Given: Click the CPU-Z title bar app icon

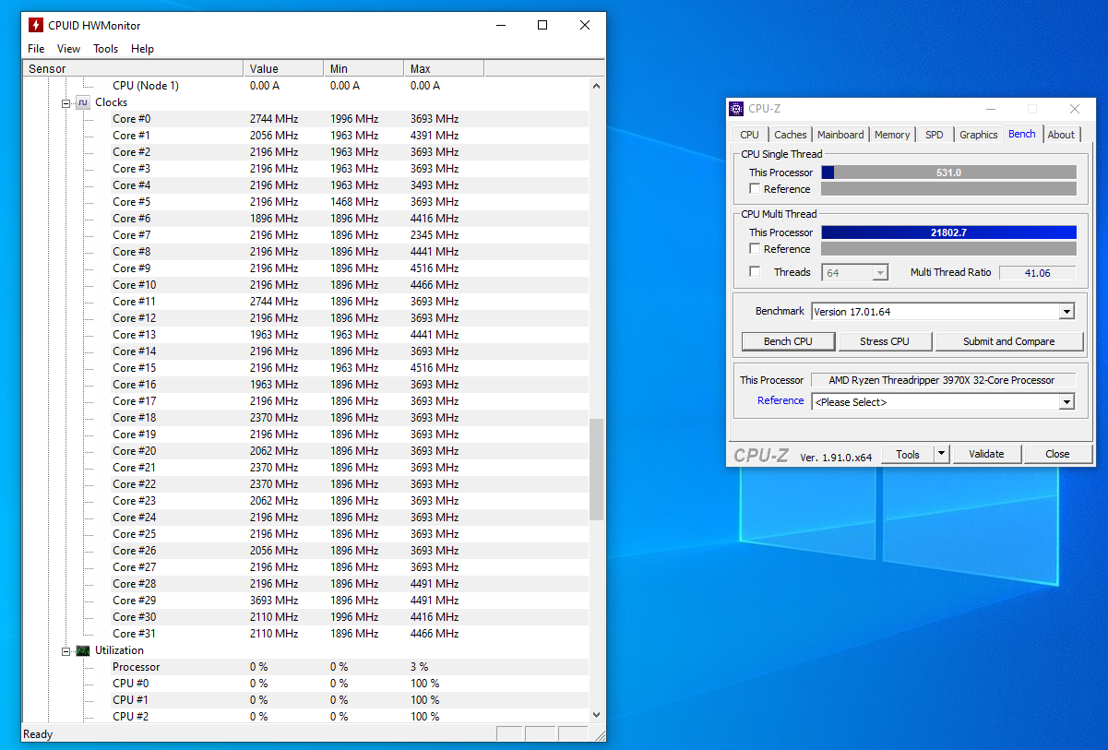Looking at the screenshot, I should [x=736, y=109].
